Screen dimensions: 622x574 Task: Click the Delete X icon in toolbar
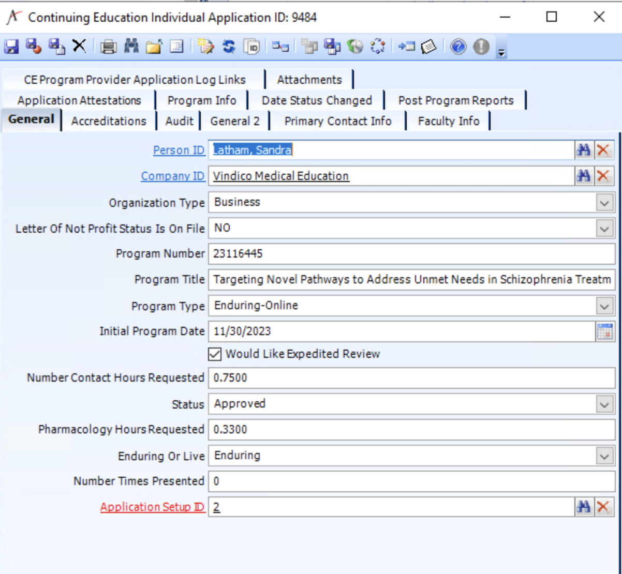[79, 47]
